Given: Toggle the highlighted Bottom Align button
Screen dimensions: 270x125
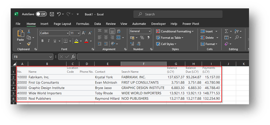Looking at the screenshot, I should pyautogui.click(x=112, y=31).
